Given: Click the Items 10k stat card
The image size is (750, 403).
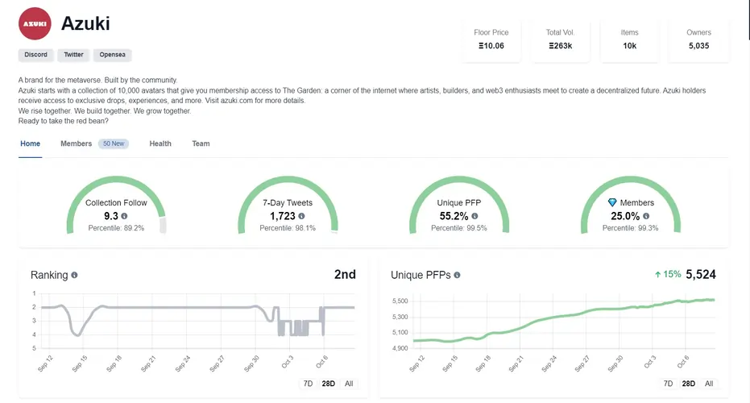Looking at the screenshot, I should click(x=629, y=40).
